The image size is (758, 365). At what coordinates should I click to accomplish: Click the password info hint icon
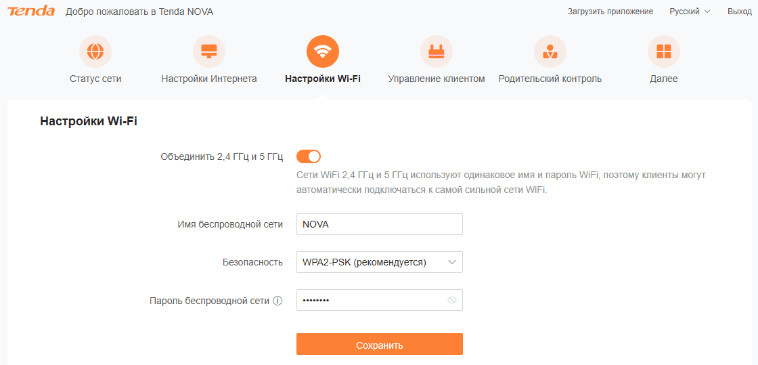[x=277, y=301]
